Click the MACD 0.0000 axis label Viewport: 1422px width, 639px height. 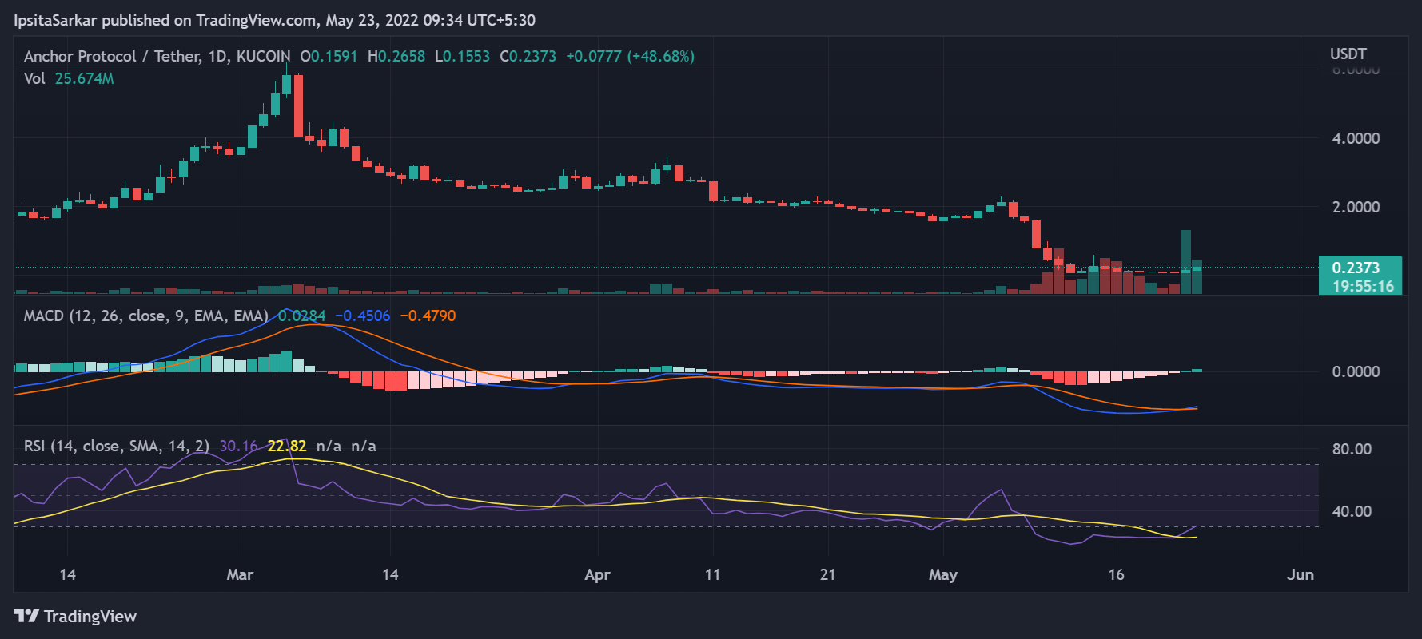pos(1356,371)
